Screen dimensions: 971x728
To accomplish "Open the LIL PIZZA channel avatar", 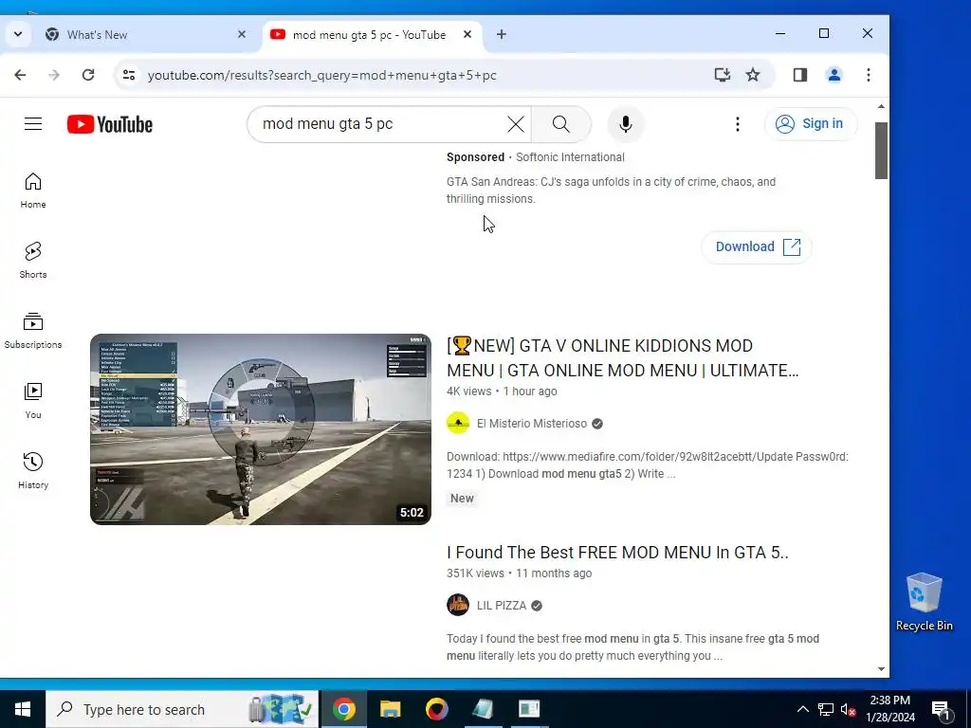I will click(458, 605).
